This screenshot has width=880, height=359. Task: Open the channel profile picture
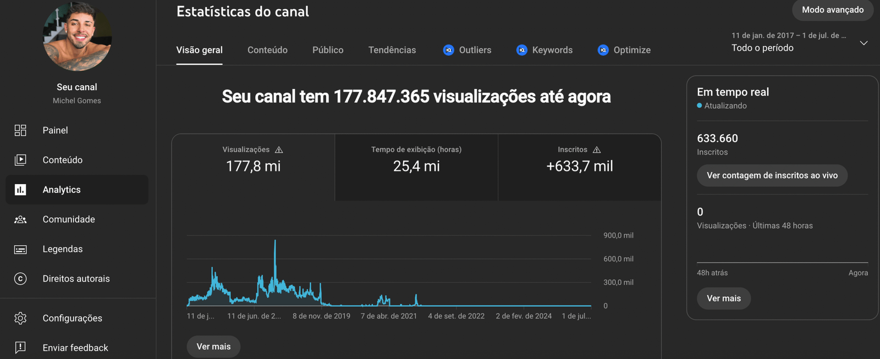[78, 36]
